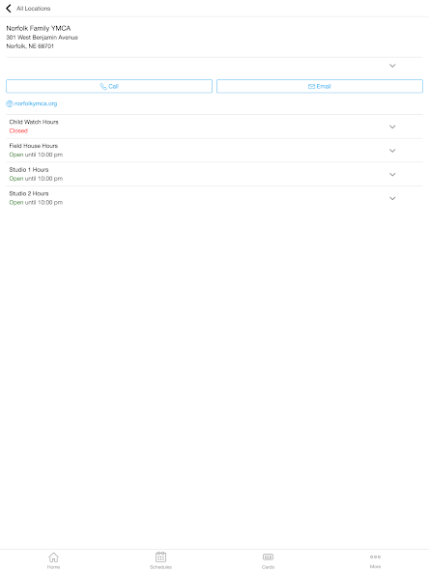Viewport: 429px width, 572px height.
Task: Open the norfolkymca.org website link
Action: coord(36,103)
